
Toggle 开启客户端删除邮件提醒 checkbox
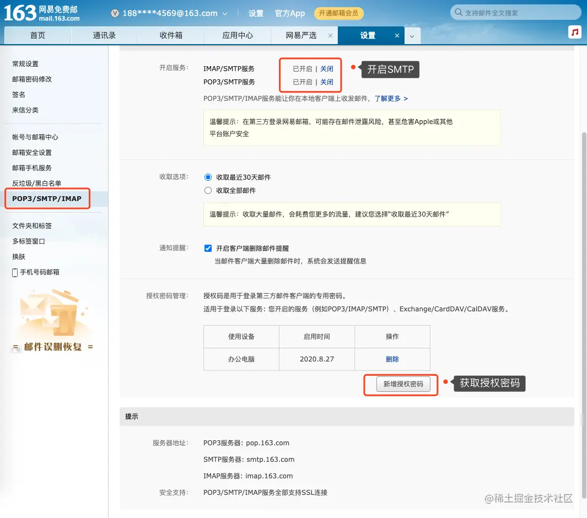point(208,248)
